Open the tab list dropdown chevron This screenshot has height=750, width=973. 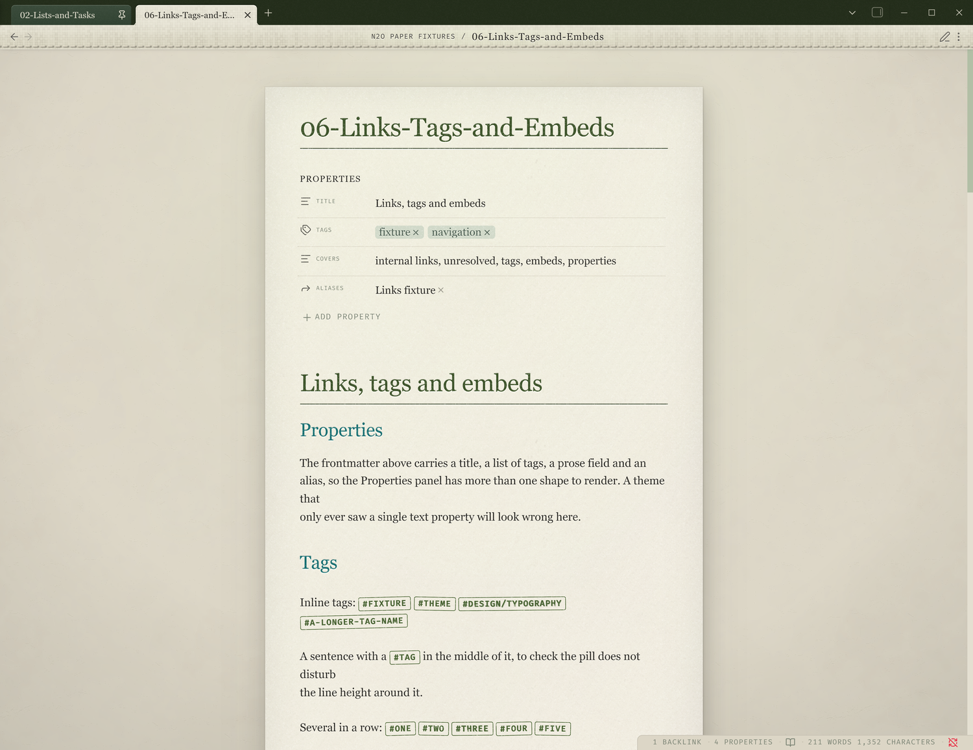(852, 12)
